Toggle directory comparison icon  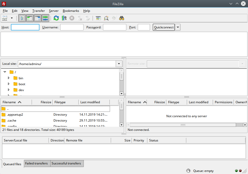pos(106,18)
